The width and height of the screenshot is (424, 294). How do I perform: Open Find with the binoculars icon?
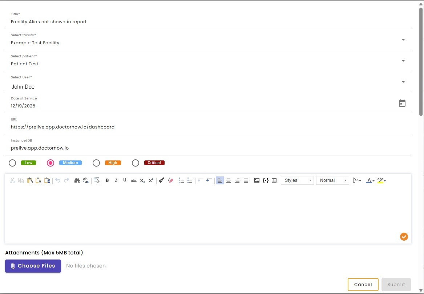[77, 180]
